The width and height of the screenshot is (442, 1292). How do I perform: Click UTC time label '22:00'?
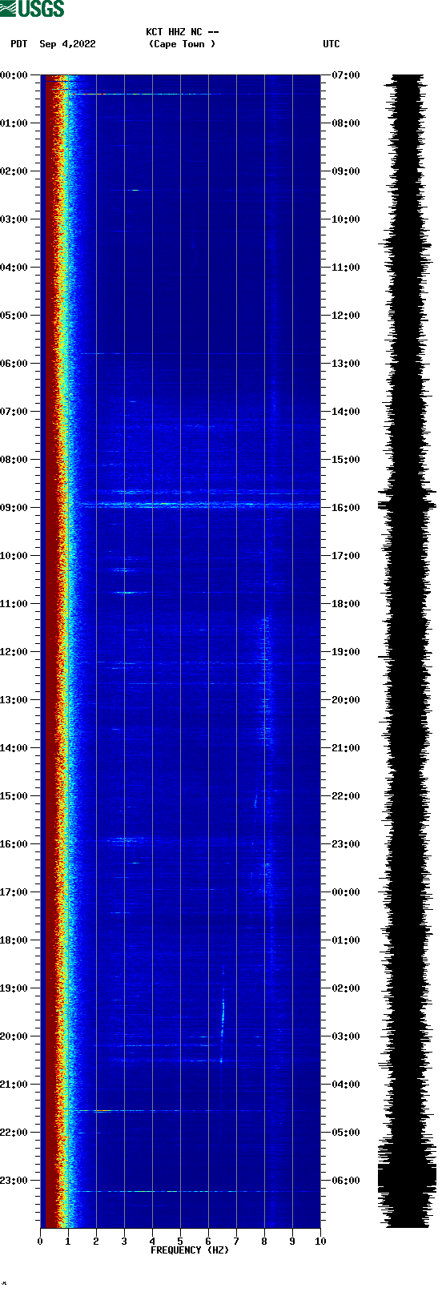point(346,796)
